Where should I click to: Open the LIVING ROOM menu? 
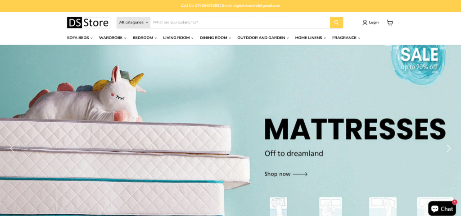[178, 38]
